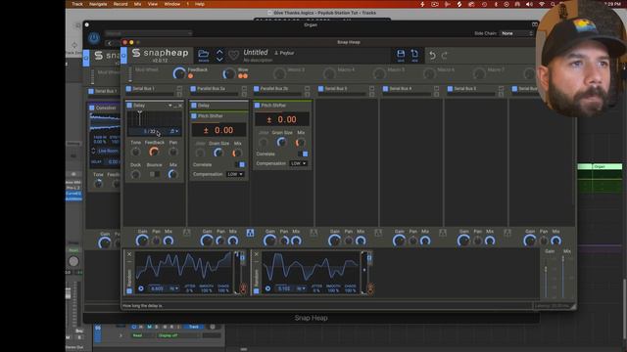Click the 1/32 delay time field
This screenshot has width=627, height=352.
click(x=150, y=131)
